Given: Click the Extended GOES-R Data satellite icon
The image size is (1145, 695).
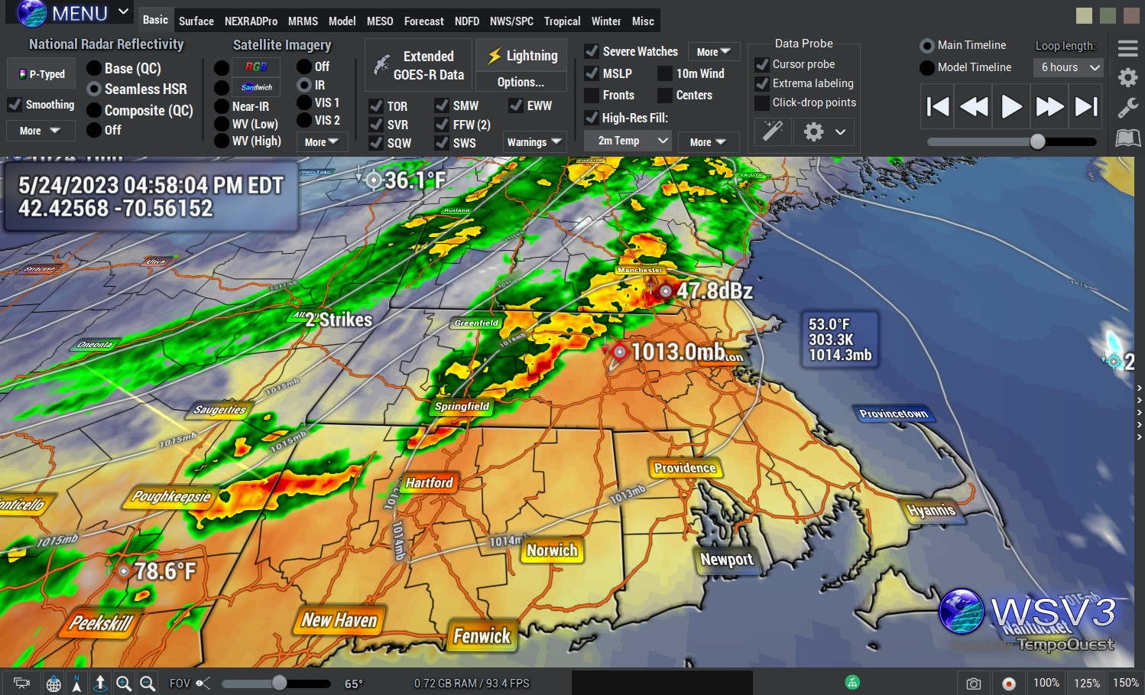Looking at the screenshot, I should coord(382,66).
